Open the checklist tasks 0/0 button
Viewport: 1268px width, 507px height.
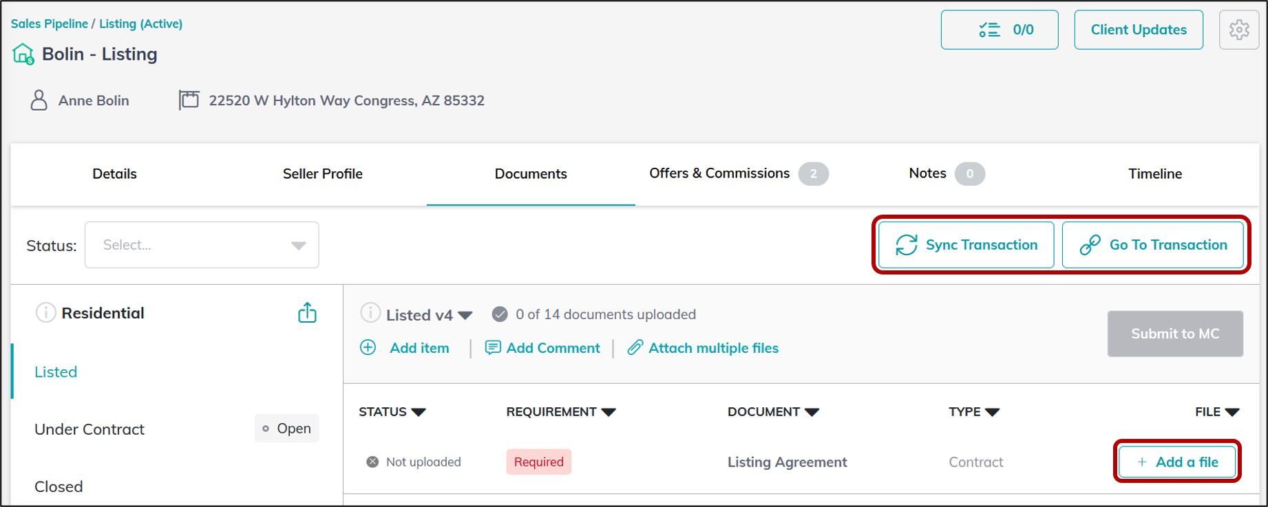tap(999, 30)
